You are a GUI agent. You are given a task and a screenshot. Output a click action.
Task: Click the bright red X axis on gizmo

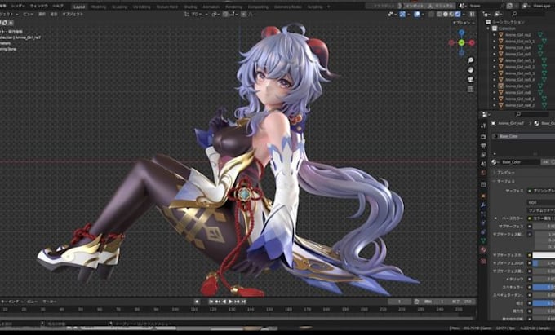472,42
